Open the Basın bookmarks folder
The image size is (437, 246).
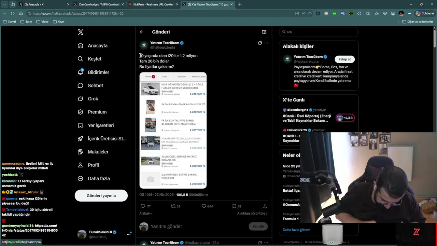pos(26,22)
